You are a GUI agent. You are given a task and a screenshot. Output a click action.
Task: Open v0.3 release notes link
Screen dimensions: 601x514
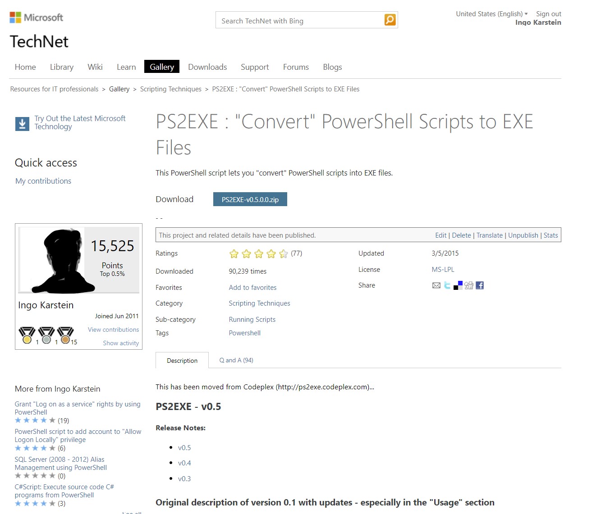coord(184,479)
